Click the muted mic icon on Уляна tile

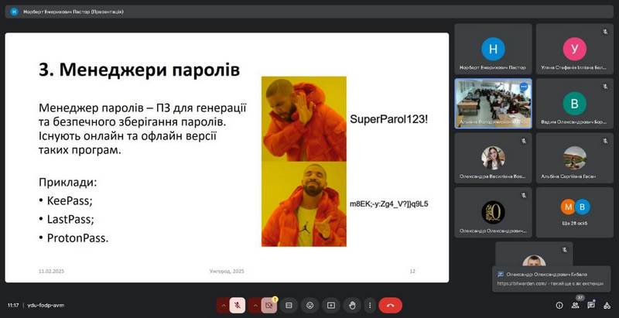605,32
